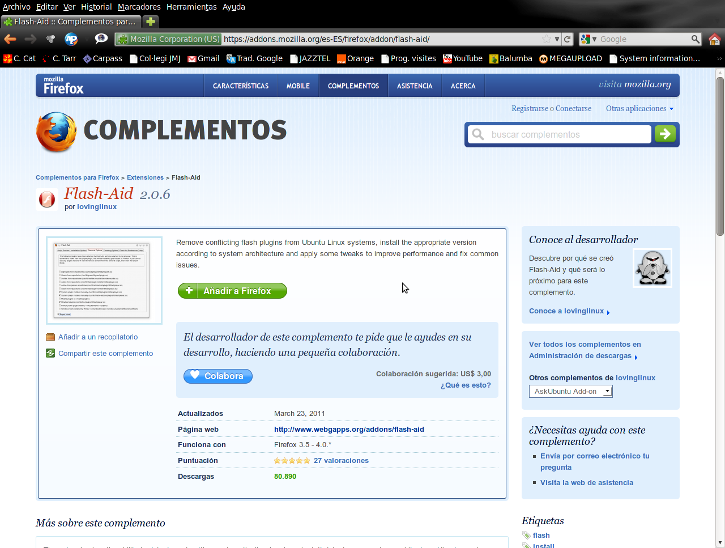The height and width of the screenshot is (548, 725).
Task: Open the Prog. visites bookmark
Action: (408, 58)
